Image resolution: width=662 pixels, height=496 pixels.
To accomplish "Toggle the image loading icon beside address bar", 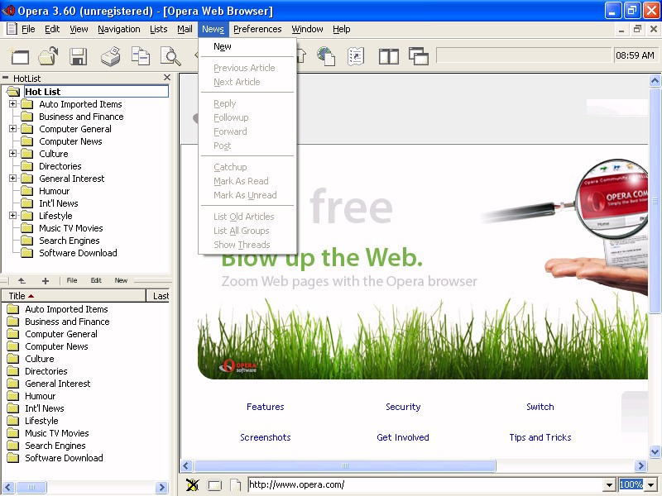I will pos(193,485).
